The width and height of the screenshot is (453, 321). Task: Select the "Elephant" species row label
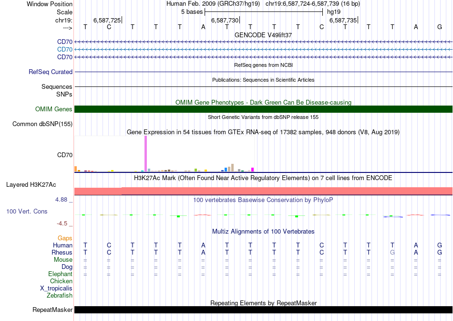[61, 274]
